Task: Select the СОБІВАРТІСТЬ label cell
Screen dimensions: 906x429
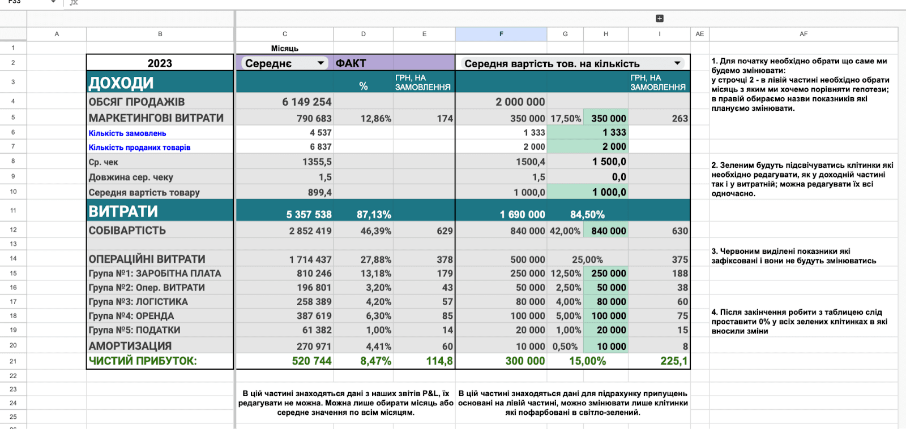Action: (160, 231)
